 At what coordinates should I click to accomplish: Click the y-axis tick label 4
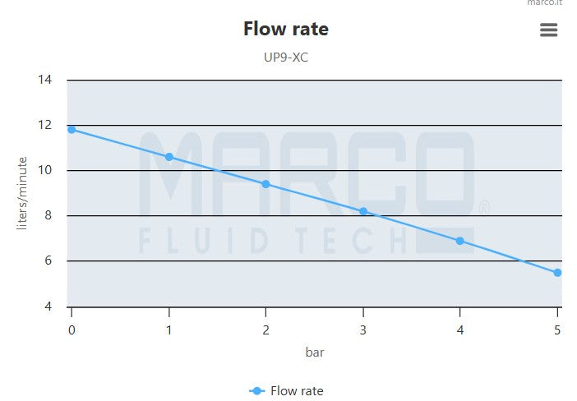pos(48,307)
